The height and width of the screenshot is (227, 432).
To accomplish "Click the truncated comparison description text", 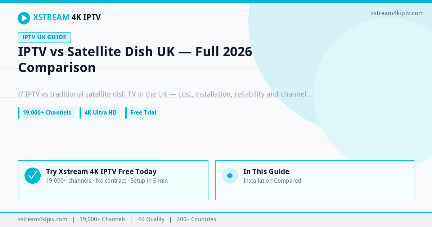I will click(166, 94).
